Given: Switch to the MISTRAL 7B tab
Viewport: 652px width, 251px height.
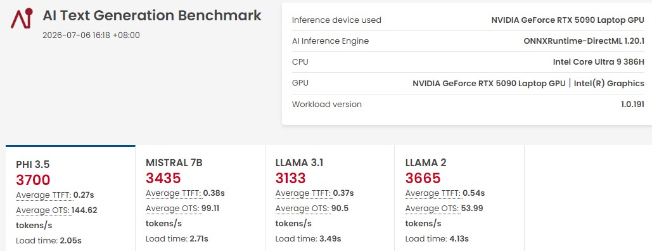Looking at the screenshot, I should [200, 198].
